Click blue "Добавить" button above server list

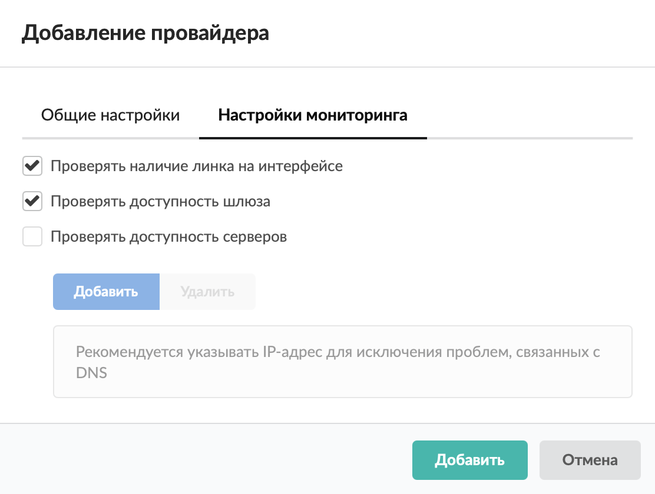click(106, 292)
